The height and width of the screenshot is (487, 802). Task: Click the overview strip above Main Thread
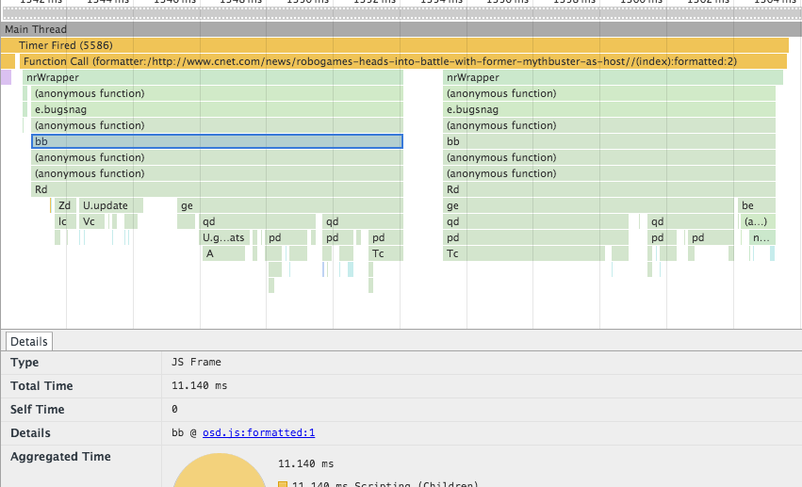click(x=401, y=13)
